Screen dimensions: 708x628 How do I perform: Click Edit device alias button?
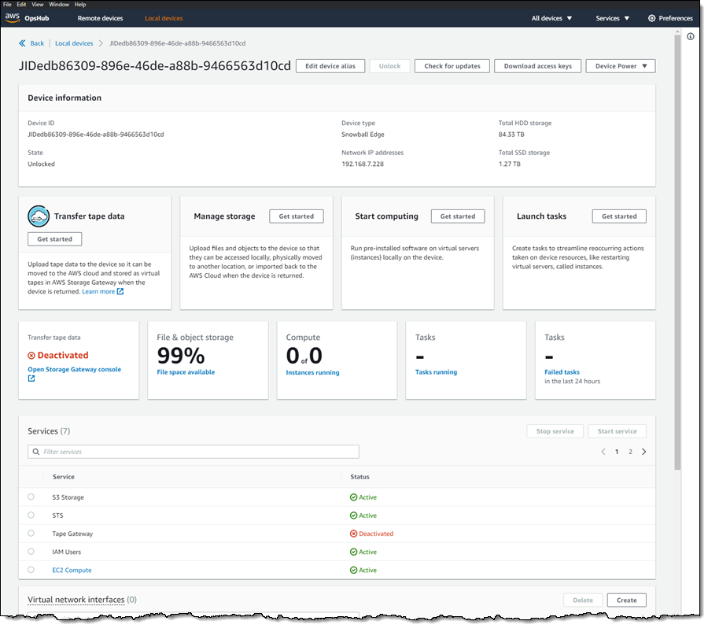pyautogui.click(x=330, y=66)
